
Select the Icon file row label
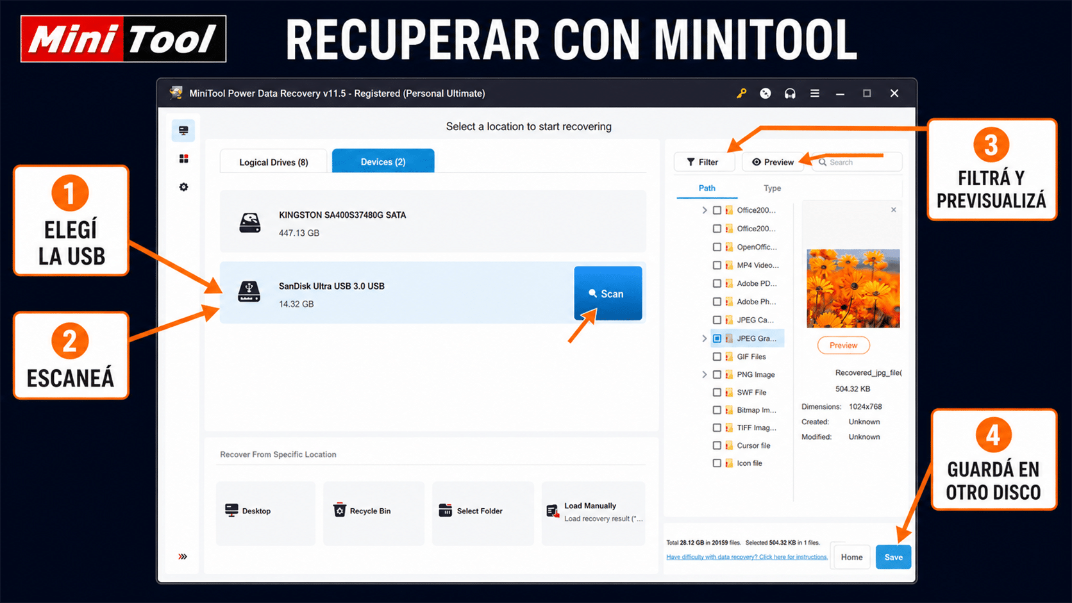(x=750, y=463)
